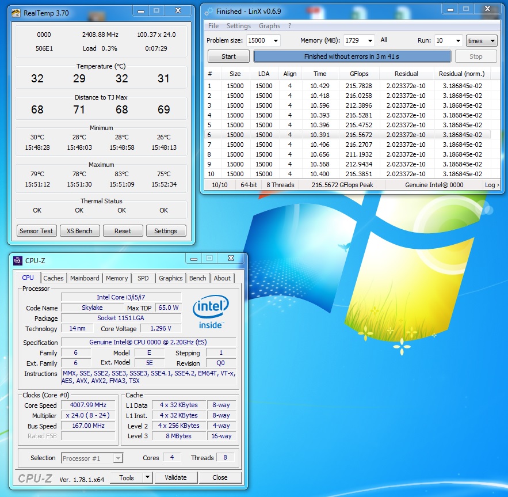Switch to the Memory tab in CPU-Z
The image size is (508, 497).
tap(117, 278)
